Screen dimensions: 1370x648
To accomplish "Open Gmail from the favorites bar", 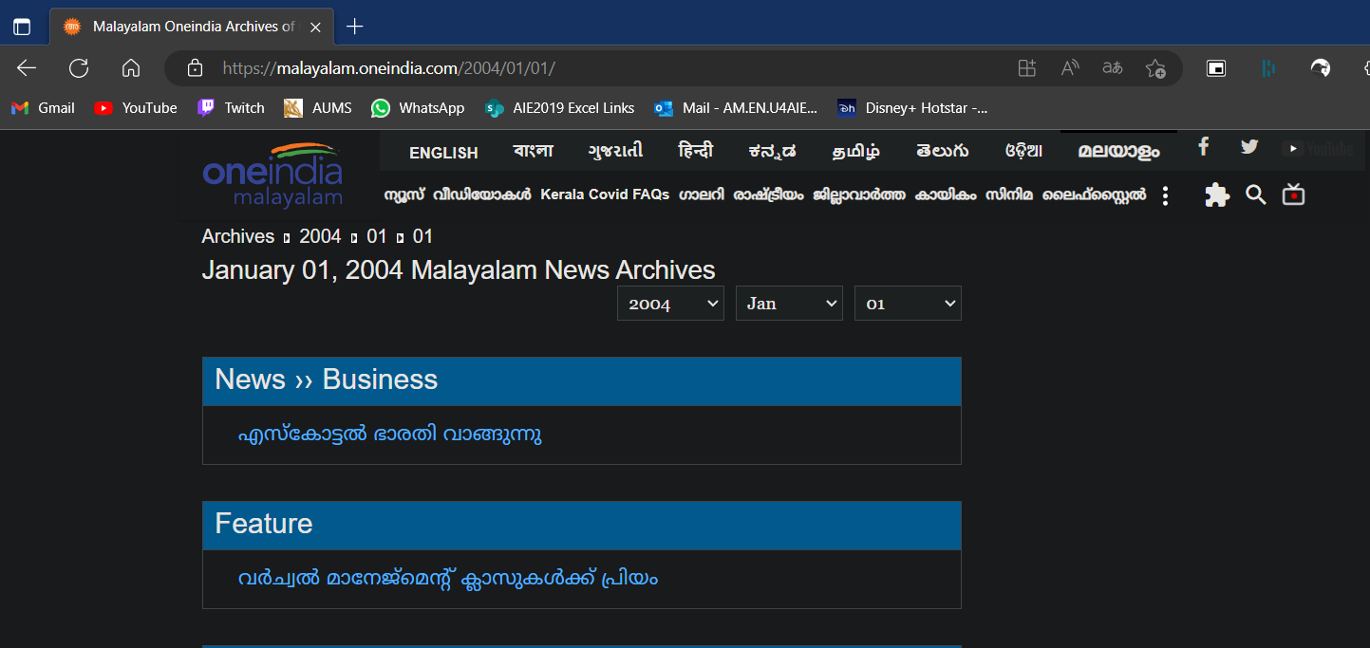I will [x=42, y=107].
